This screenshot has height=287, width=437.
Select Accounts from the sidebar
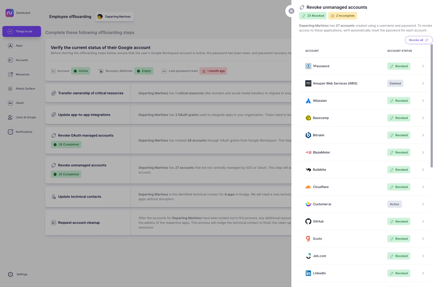pyautogui.click(x=22, y=60)
